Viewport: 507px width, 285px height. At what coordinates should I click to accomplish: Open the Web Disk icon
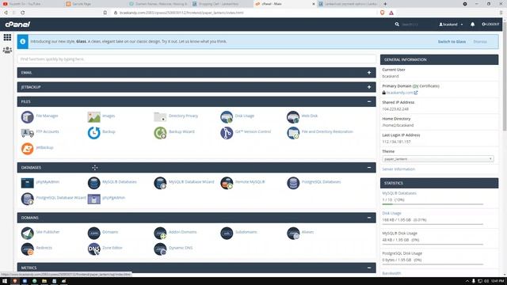tap(293, 117)
